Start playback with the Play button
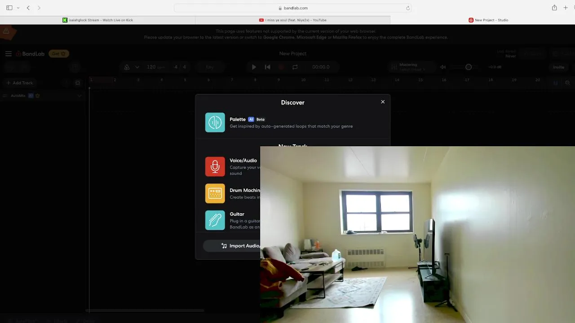Image resolution: width=575 pixels, height=323 pixels. (254, 67)
